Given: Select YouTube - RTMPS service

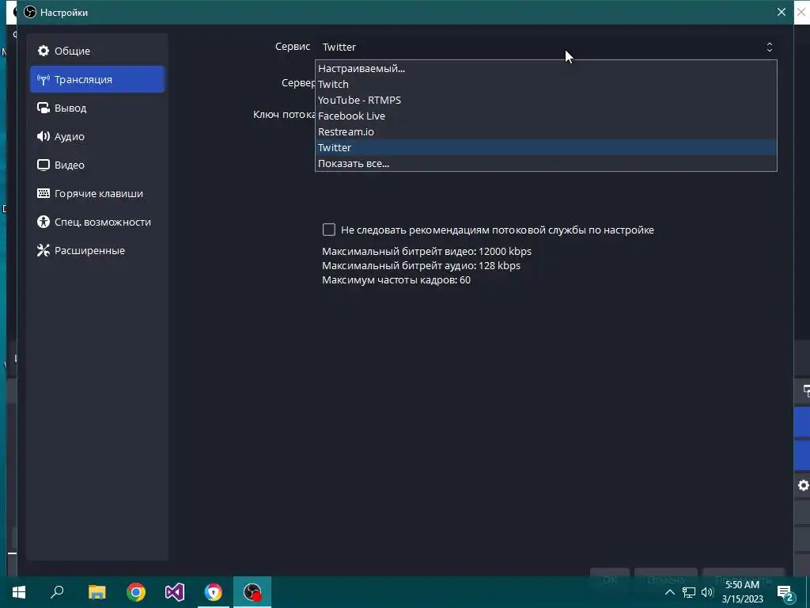Looking at the screenshot, I should point(546,100).
